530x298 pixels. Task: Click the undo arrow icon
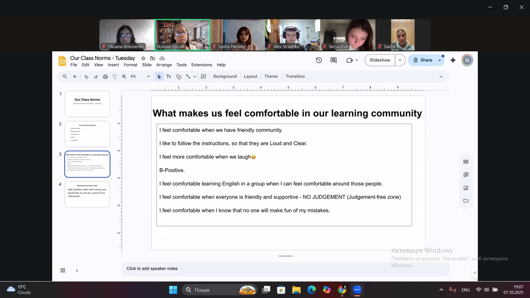(x=86, y=77)
